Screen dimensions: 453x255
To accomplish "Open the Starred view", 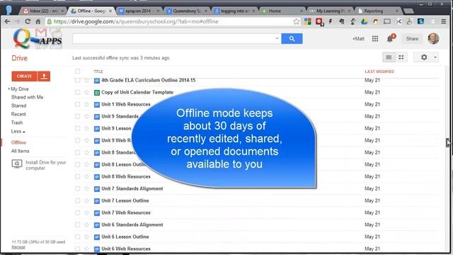I will click(x=19, y=106).
